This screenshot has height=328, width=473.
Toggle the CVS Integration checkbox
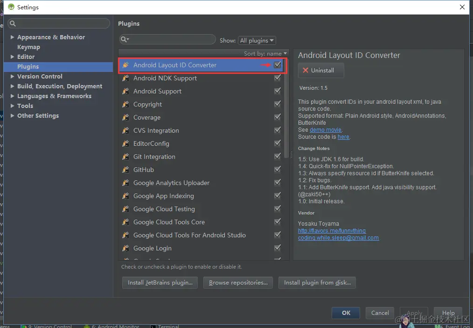(278, 130)
